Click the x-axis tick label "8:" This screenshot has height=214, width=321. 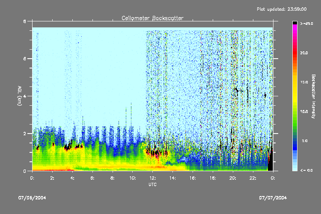click(113, 178)
